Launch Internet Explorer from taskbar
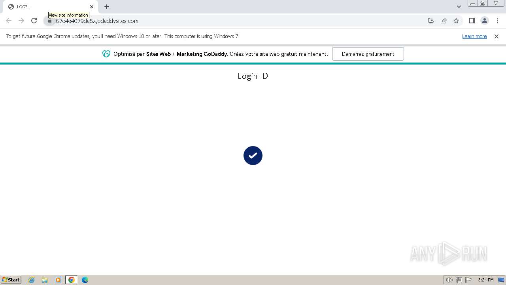 32,280
